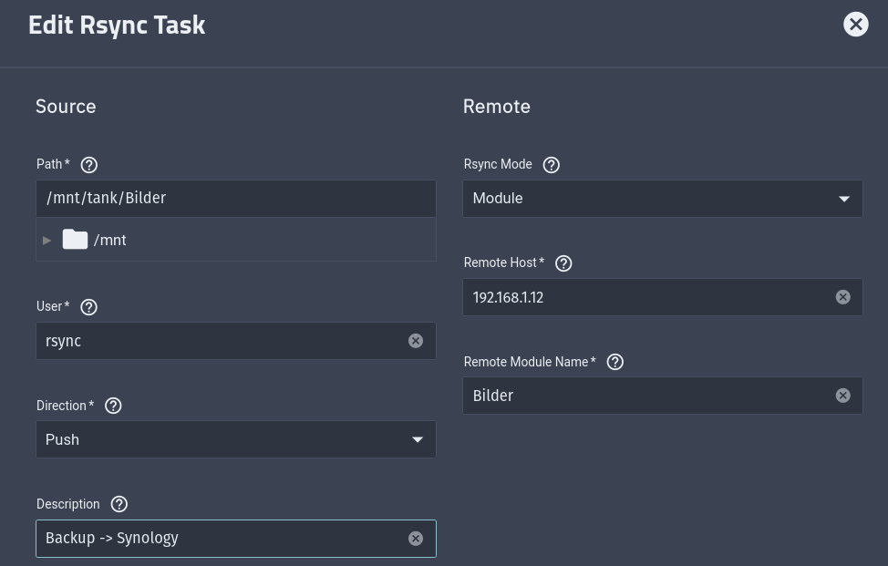This screenshot has width=888, height=566.
Task: Open the User field help tooltip
Action: click(88, 307)
